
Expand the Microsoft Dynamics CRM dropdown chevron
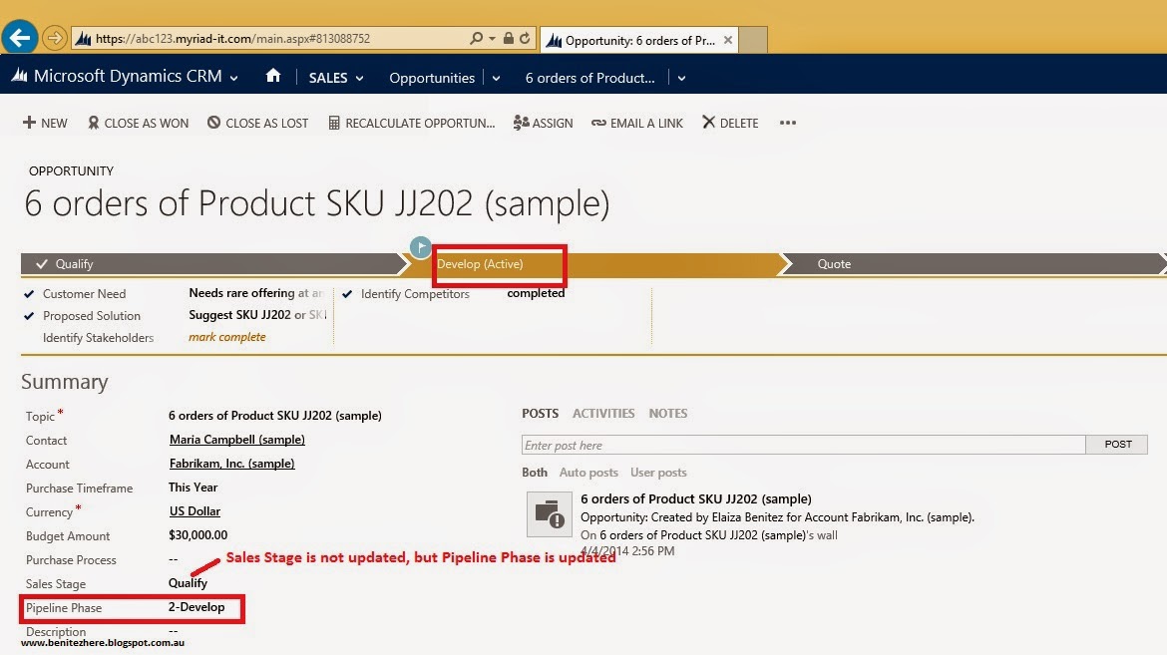point(233,78)
